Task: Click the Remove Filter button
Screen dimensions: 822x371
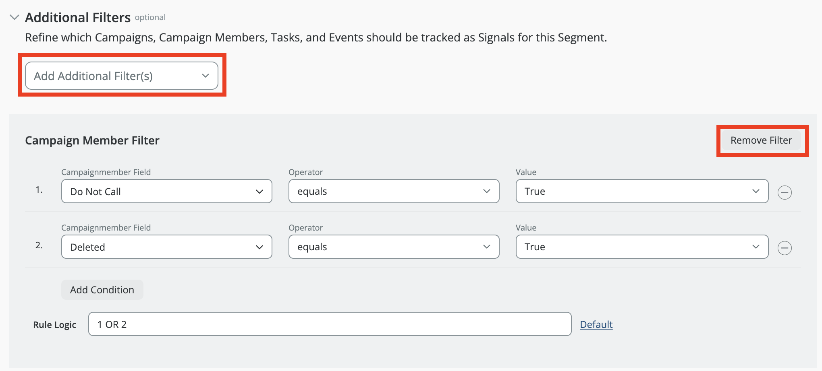Action: (x=761, y=140)
